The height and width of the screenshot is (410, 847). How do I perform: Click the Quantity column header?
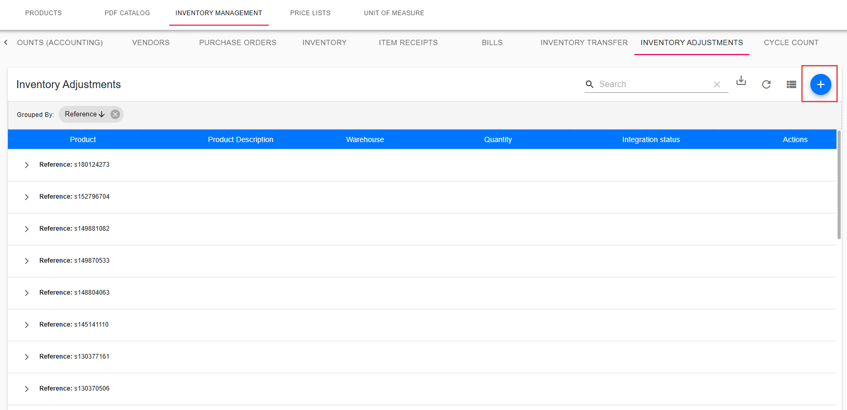tap(498, 139)
